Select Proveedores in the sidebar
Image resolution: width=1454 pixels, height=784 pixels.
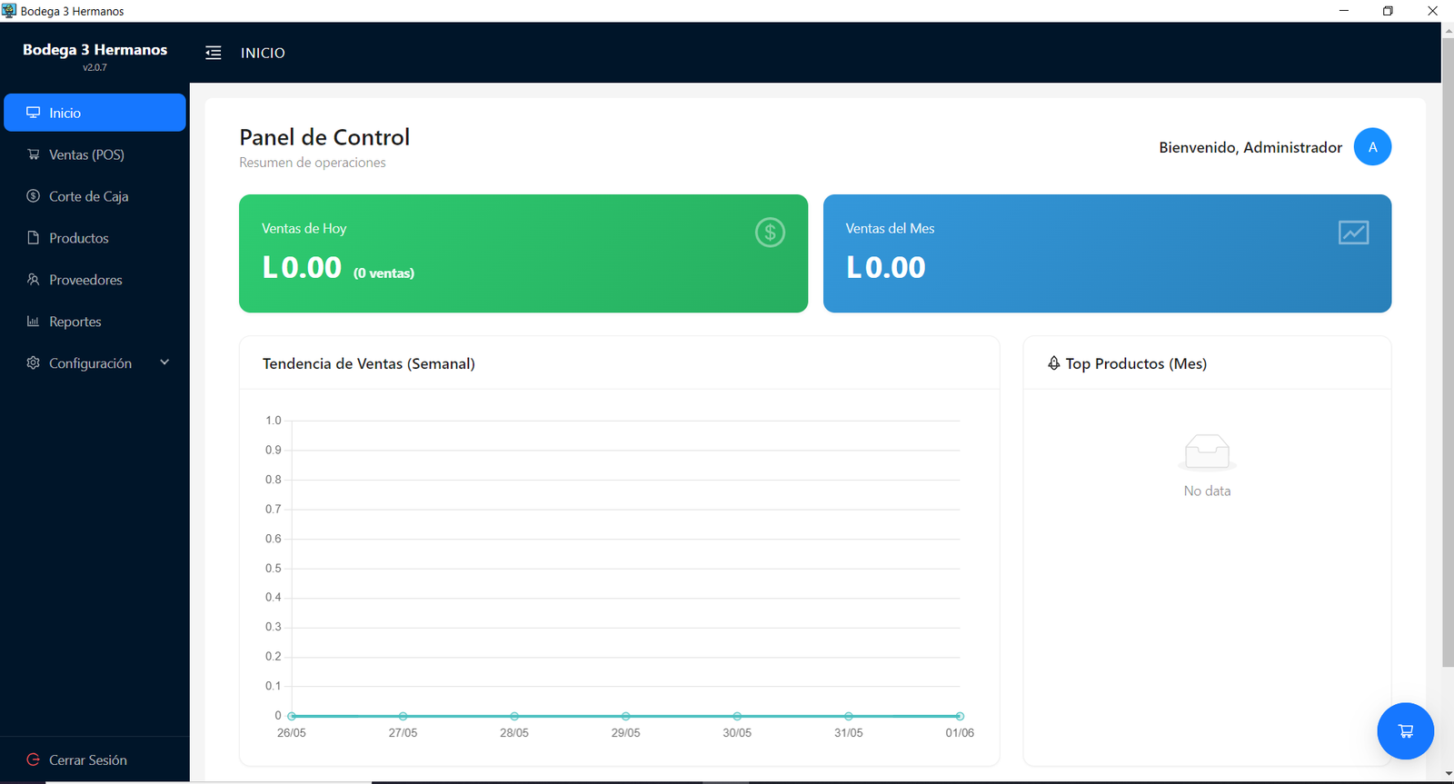(x=95, y=280)
